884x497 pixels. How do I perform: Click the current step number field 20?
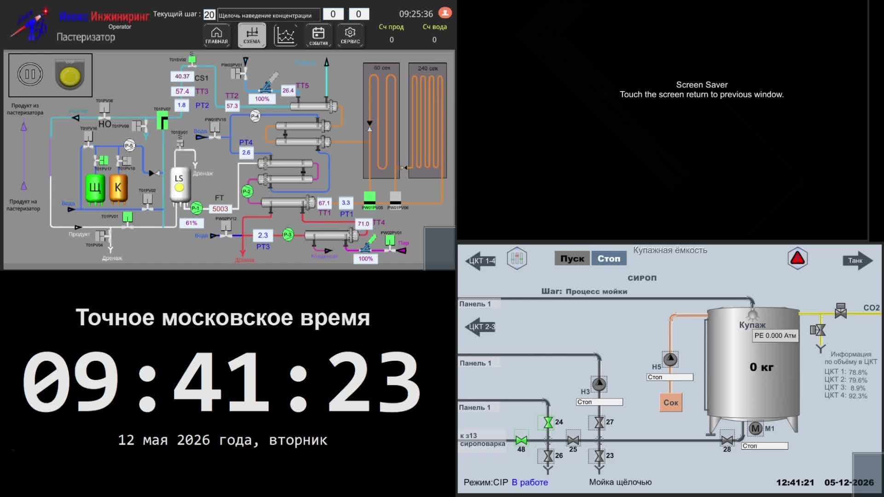(x=209, y=15)
